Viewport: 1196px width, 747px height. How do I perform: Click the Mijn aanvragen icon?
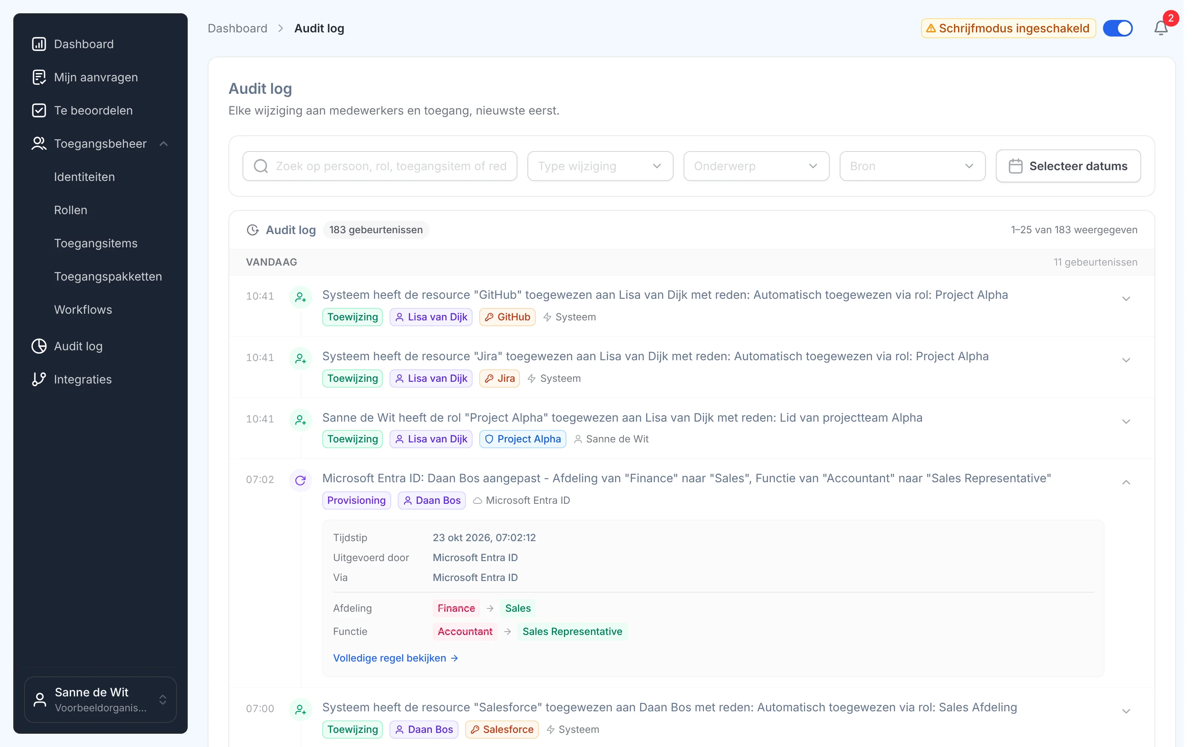(x=39, y=77)
